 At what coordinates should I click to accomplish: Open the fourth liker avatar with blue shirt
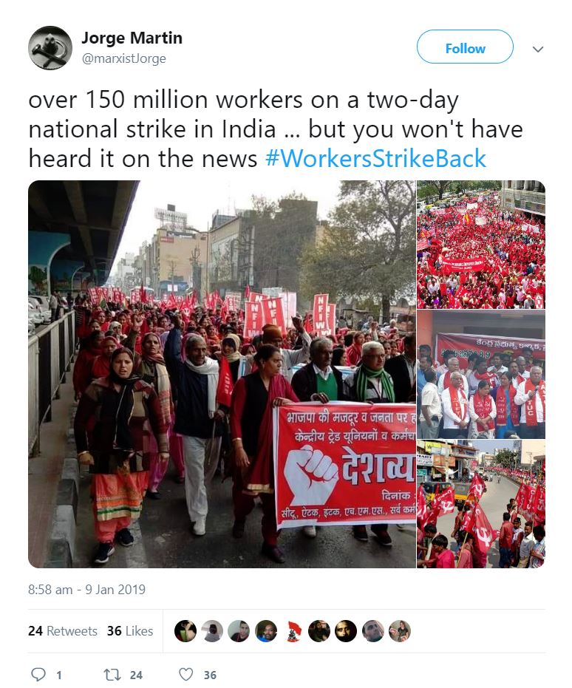pyautogui.click(x=266, y=631)
